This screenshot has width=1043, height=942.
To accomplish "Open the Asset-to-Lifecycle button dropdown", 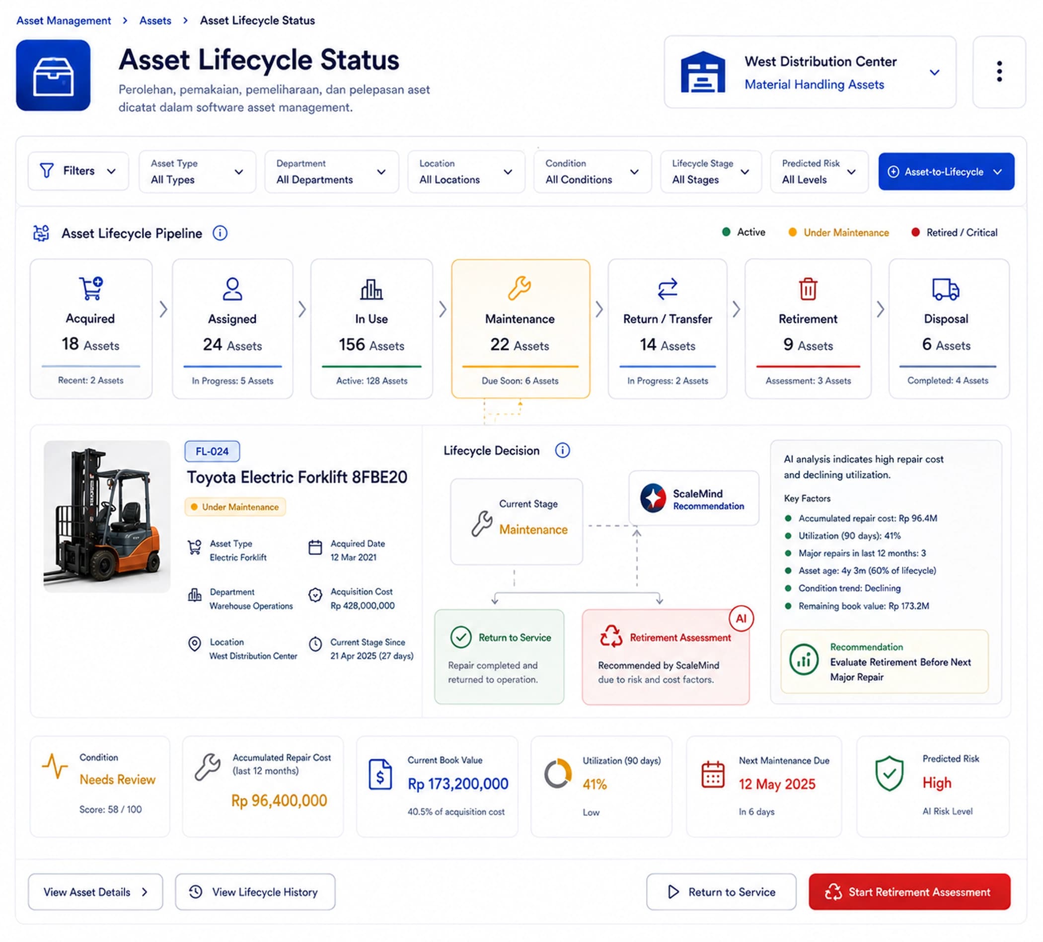I will pos(946,171).
